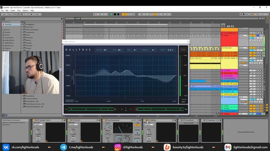The image size is (270, 151).
Task: Expand the Reverb folder in browser
Action: 22,40
